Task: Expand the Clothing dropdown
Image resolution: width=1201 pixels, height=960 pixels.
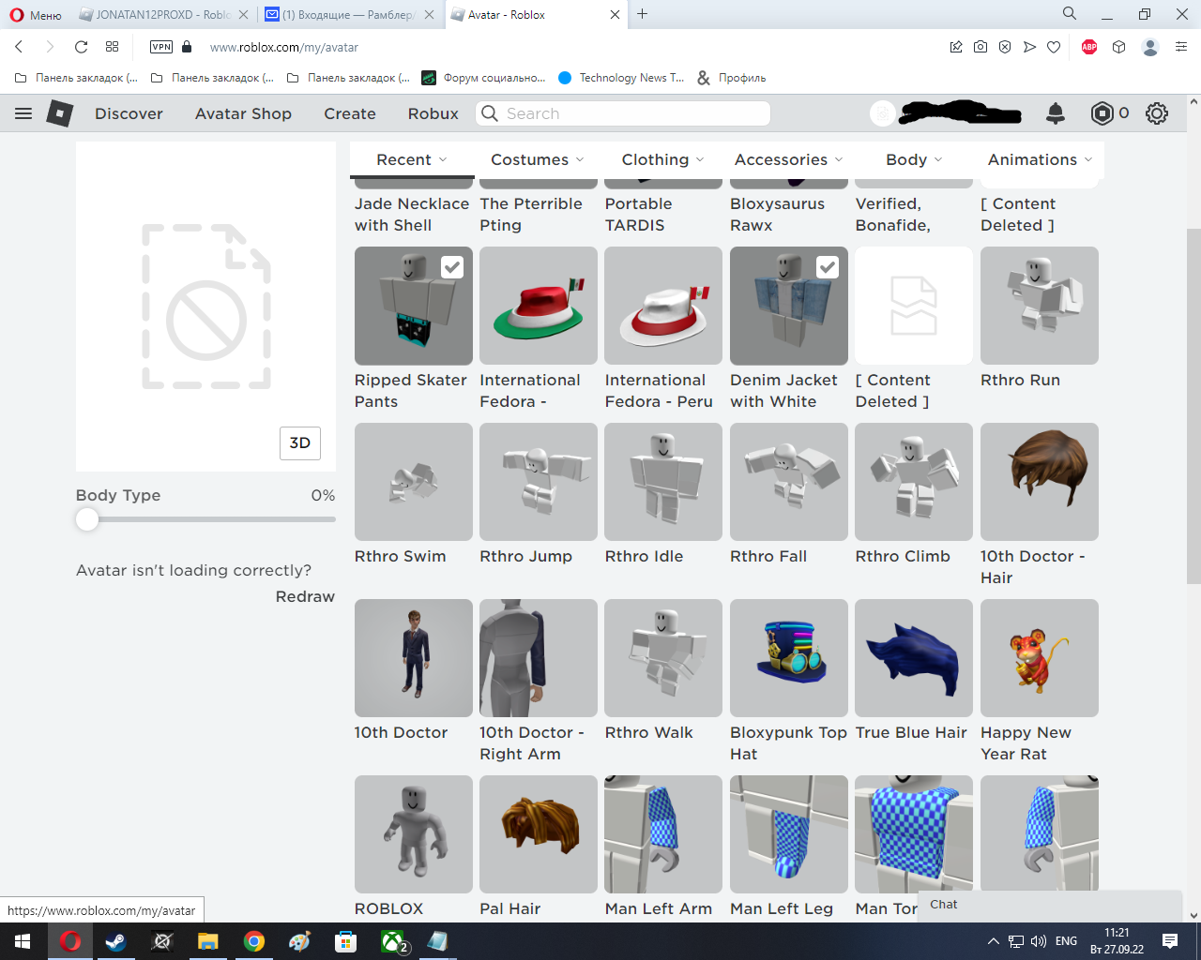Action: tap(662, 159)
